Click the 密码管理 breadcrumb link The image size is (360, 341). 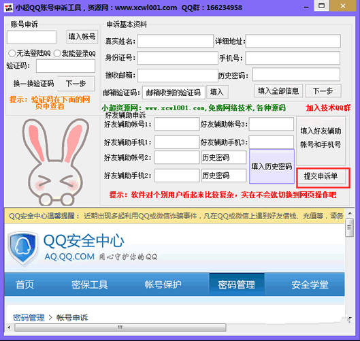tap(29, 318)
